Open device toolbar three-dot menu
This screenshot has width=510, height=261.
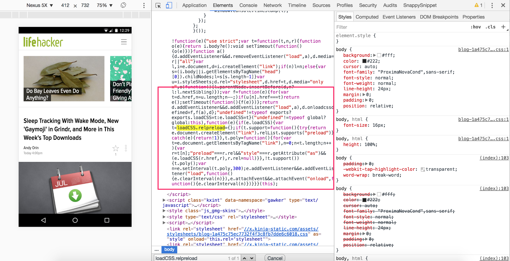tap(144, 5)
